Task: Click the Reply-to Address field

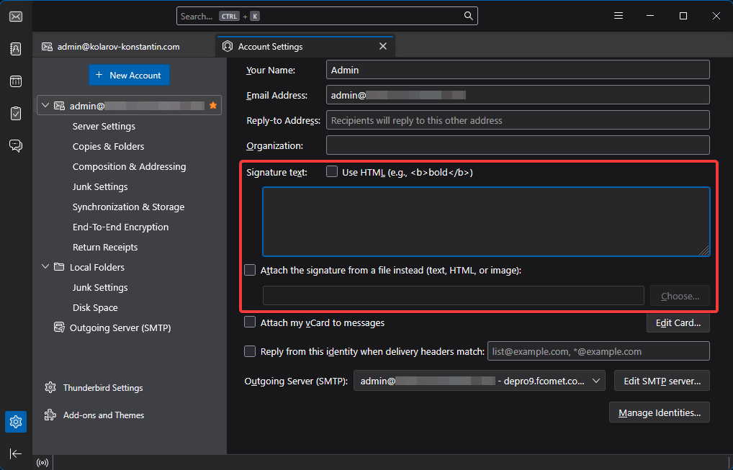Action: point(518,120)
